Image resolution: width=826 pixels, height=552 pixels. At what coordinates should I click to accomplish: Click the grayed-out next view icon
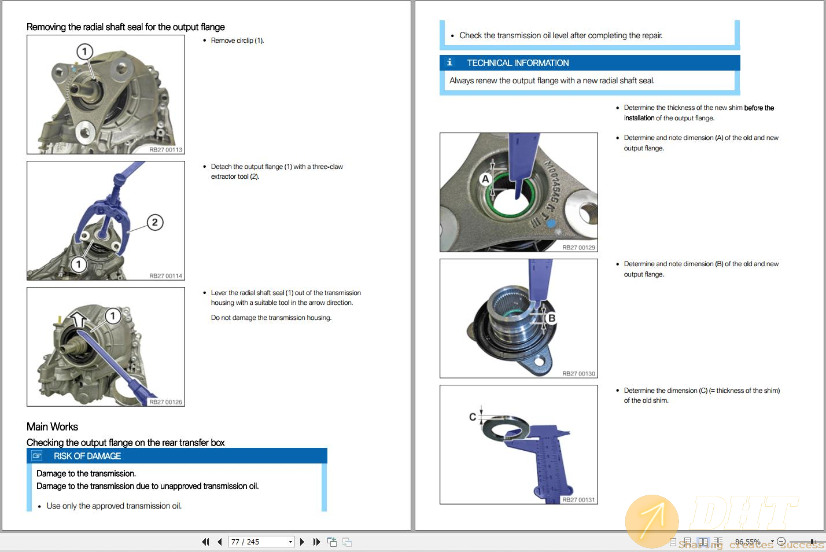point(347,542)
